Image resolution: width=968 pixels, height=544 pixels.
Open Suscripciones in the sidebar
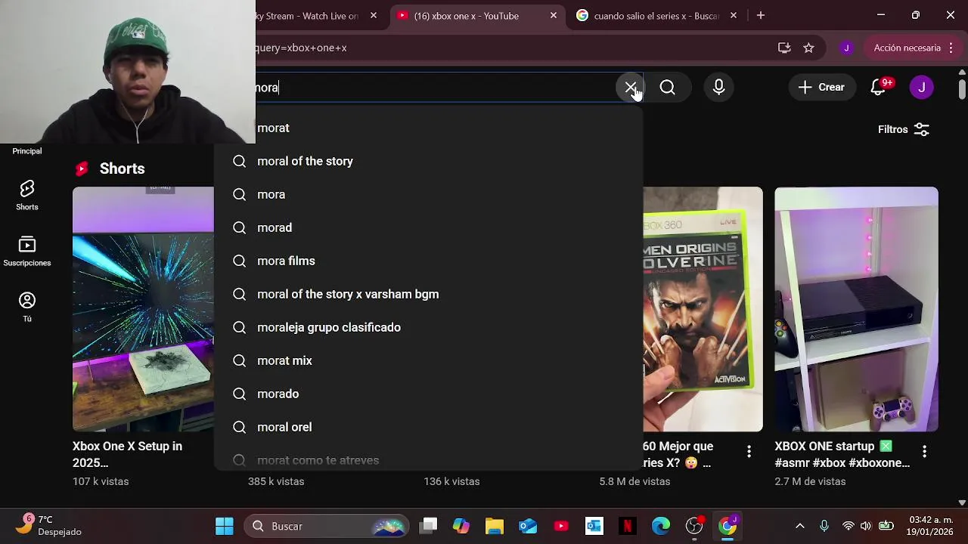click(27, 252)
